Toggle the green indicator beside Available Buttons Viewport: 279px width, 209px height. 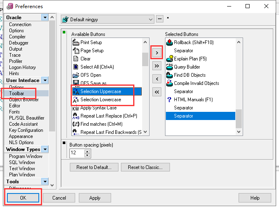coord(64,32)
